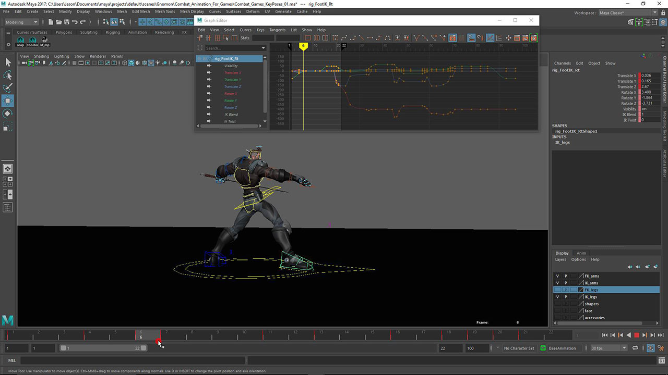Image resolution: width=668 pixels, height=375 pixels.
Task: Click the save scene icon
Action: pos(66,22)
